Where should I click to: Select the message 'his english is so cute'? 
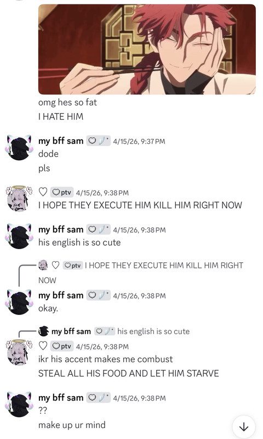click(79, 243)
